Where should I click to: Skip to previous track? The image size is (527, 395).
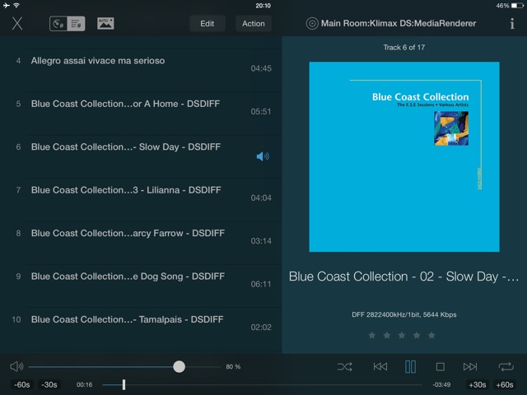tap(380, 366)
